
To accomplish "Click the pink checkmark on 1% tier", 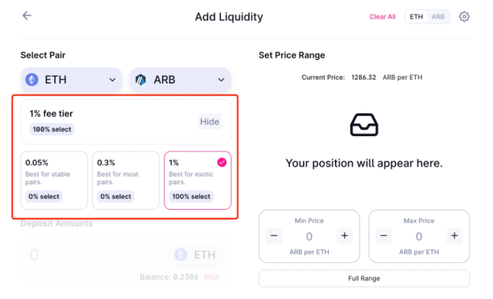I will pyautogui.click(x=222, y=162).
